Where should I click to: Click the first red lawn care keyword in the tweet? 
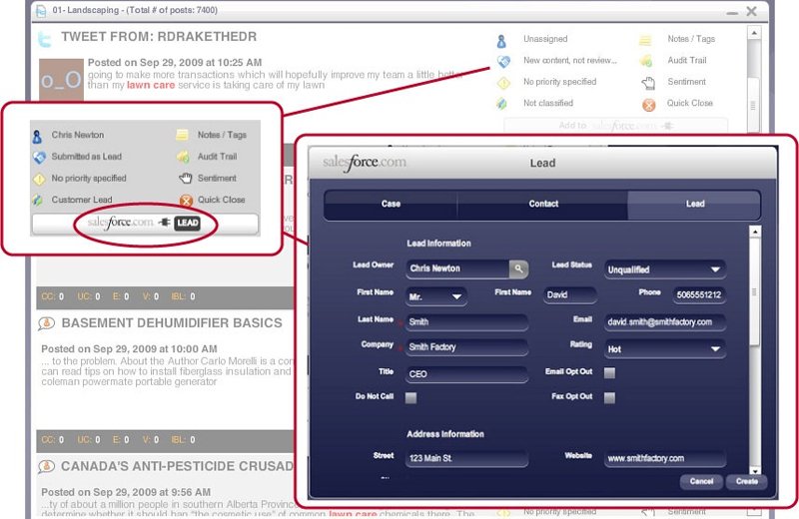pos(151,85)
